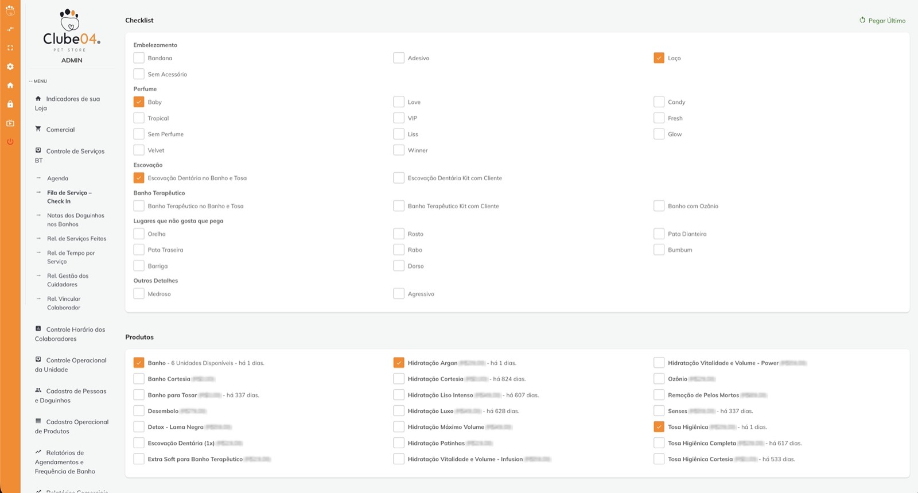Expand Controle Horário dos Colaboradores
This screenshot has width=918, height=493.
pos(70,334)
